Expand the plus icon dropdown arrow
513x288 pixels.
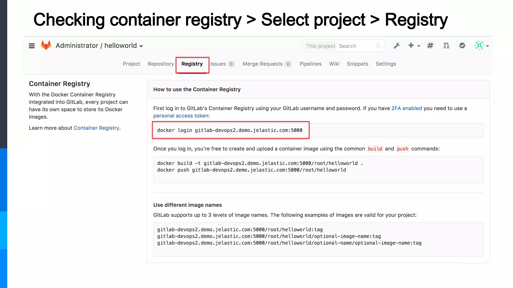click(419, 46)
